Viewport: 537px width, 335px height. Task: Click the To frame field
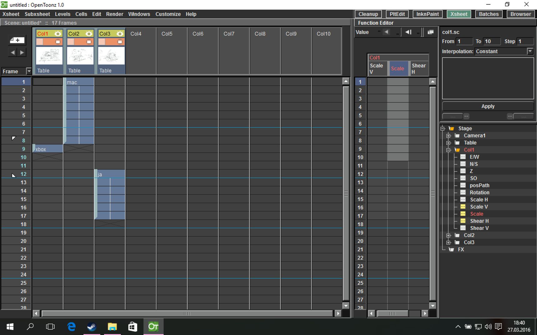pyautogui.click(x=492, y=41)
